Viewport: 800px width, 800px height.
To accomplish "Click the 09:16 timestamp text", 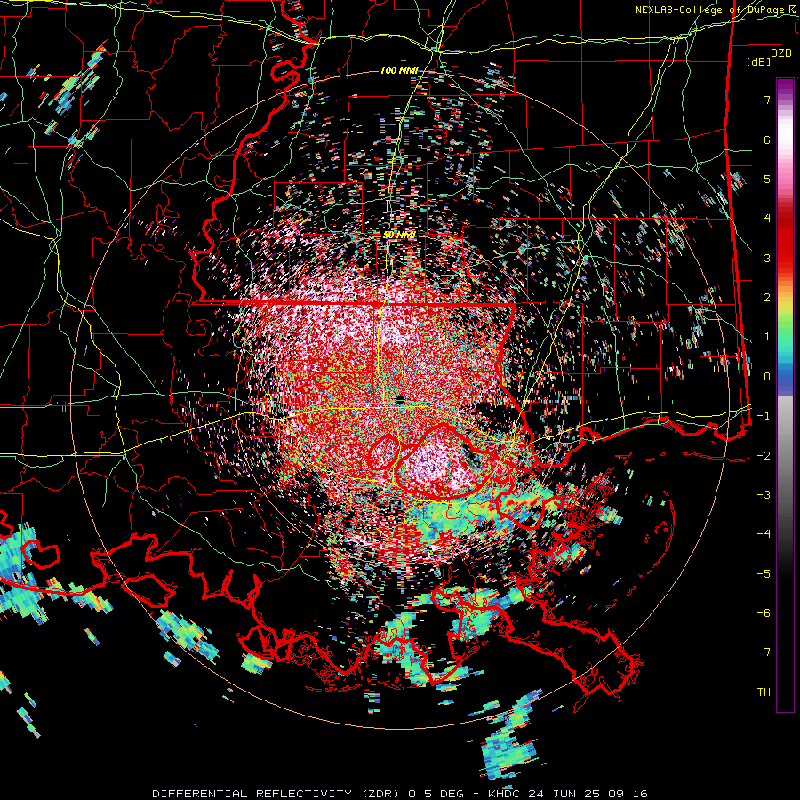I will point(627,794).
